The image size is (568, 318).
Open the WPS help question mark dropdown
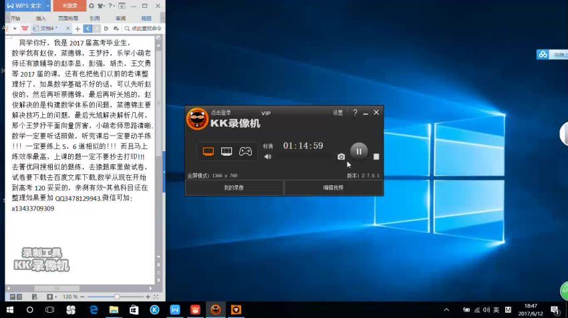pyautogui.click(x=112, y=6)
